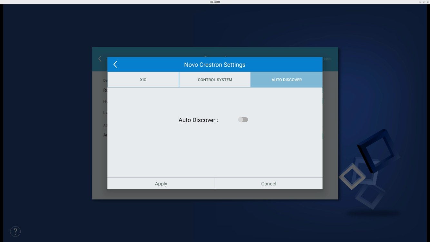Screen dimensions: 430x242
Task: Go back using the dialog's back arrow
Action: tap(115, 64)
